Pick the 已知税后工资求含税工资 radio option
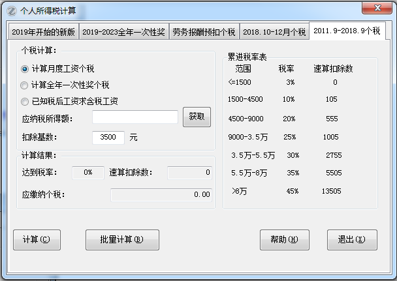 click(x=25, y=101)
